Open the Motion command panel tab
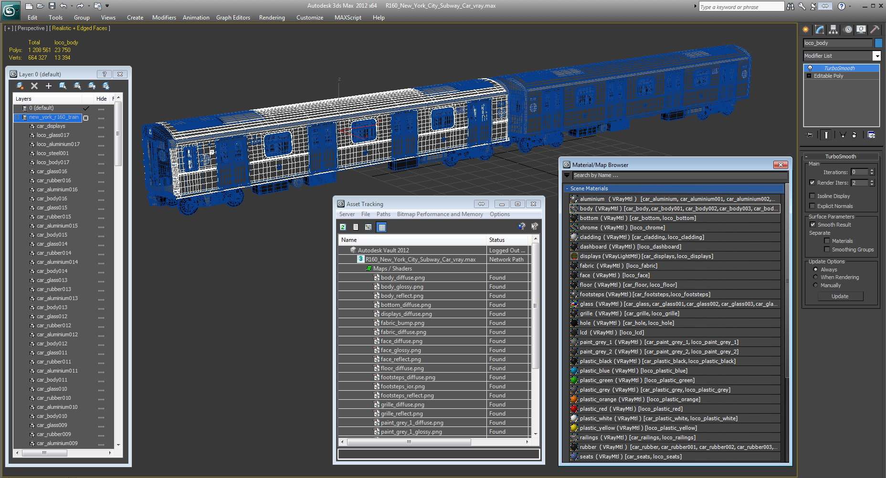 pyautogui.click(x=848, y=30)
